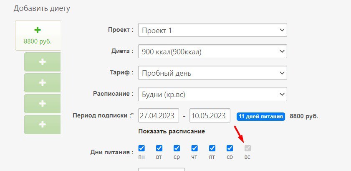Screen dimensions: 351x171
Task: Add a diet with the first green plus tab
Action: [42, 62]
